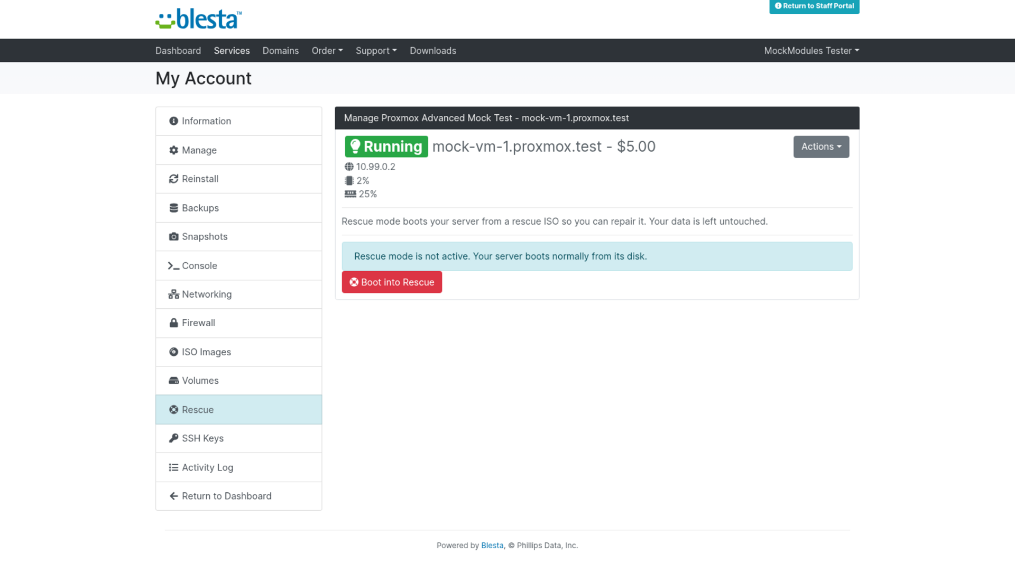Viewport: 1015px width, 571px height.
Task: Click the Manage Proxmox Advanced Mock Test header
Action: 597,118
